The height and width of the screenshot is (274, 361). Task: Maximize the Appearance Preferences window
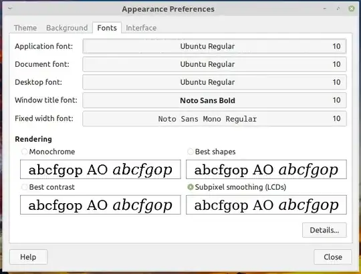(x=338, y=9)
